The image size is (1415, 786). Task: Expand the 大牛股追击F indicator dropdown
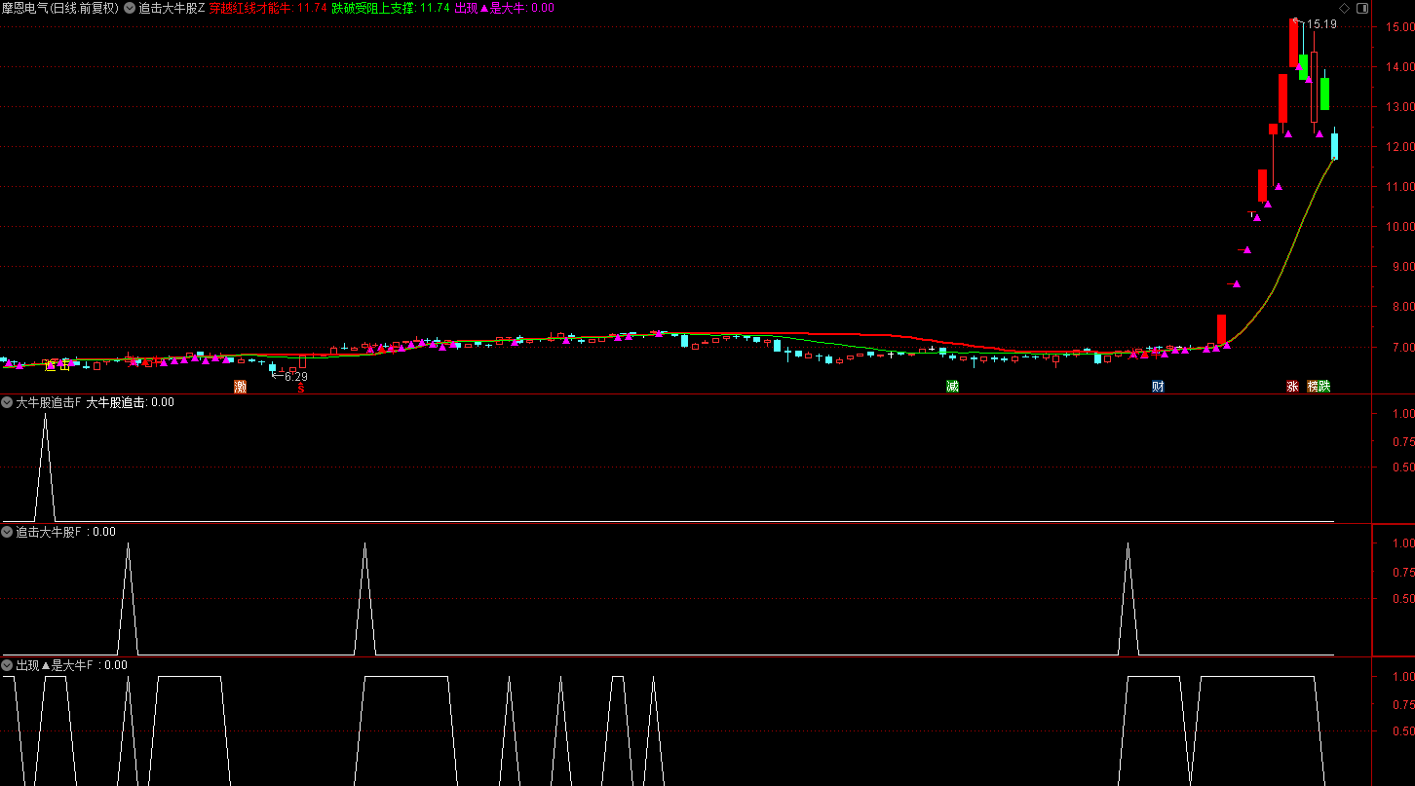point(7,402)
